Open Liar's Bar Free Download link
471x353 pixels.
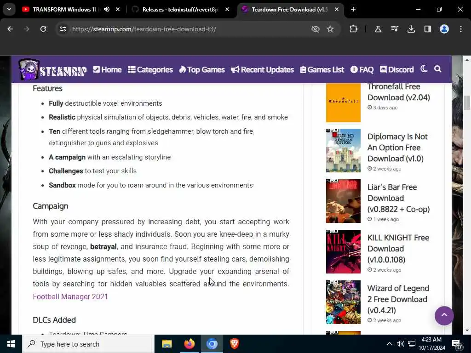coord(398,198)
